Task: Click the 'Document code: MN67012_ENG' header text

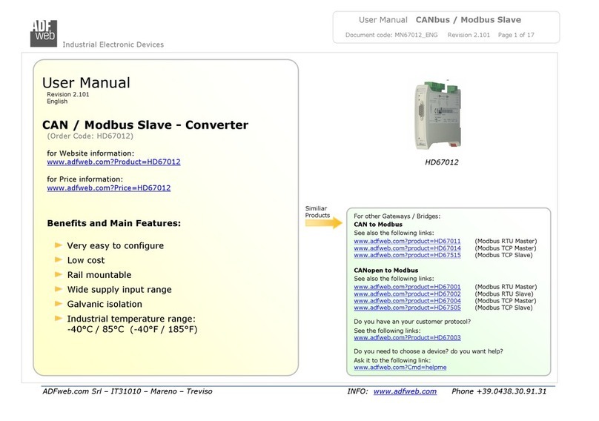Action: tap(391, 35)
